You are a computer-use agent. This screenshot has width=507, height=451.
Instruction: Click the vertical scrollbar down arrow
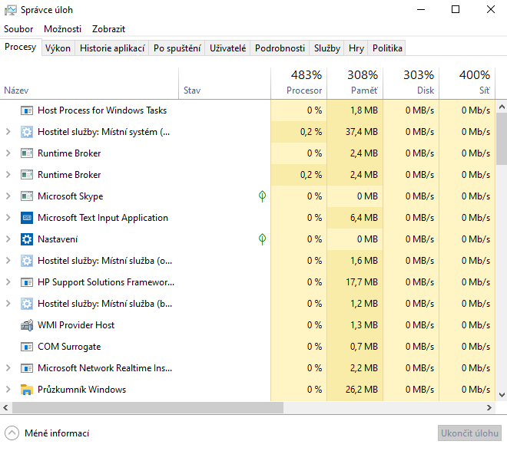[502, 395]
